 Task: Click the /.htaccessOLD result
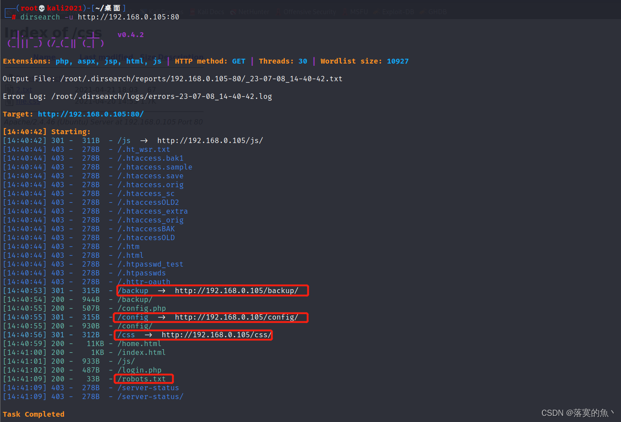tap(146, 237)
